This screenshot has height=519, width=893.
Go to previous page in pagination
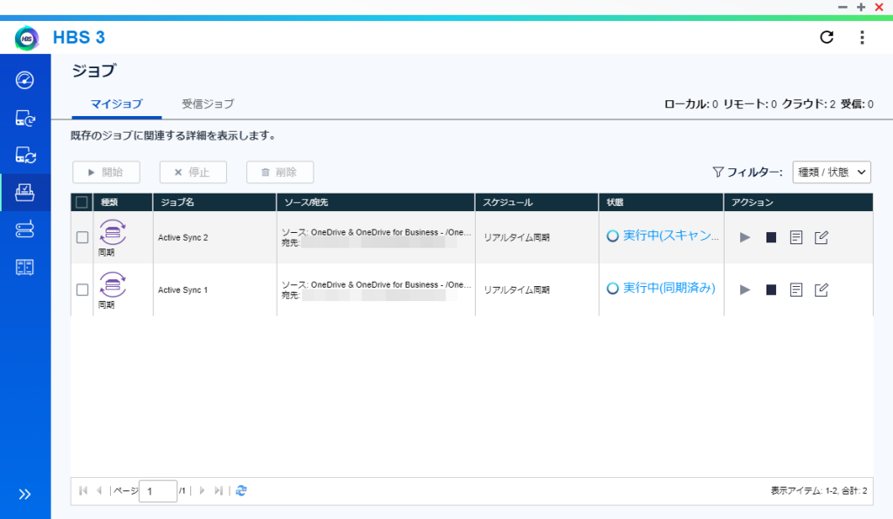100,490
